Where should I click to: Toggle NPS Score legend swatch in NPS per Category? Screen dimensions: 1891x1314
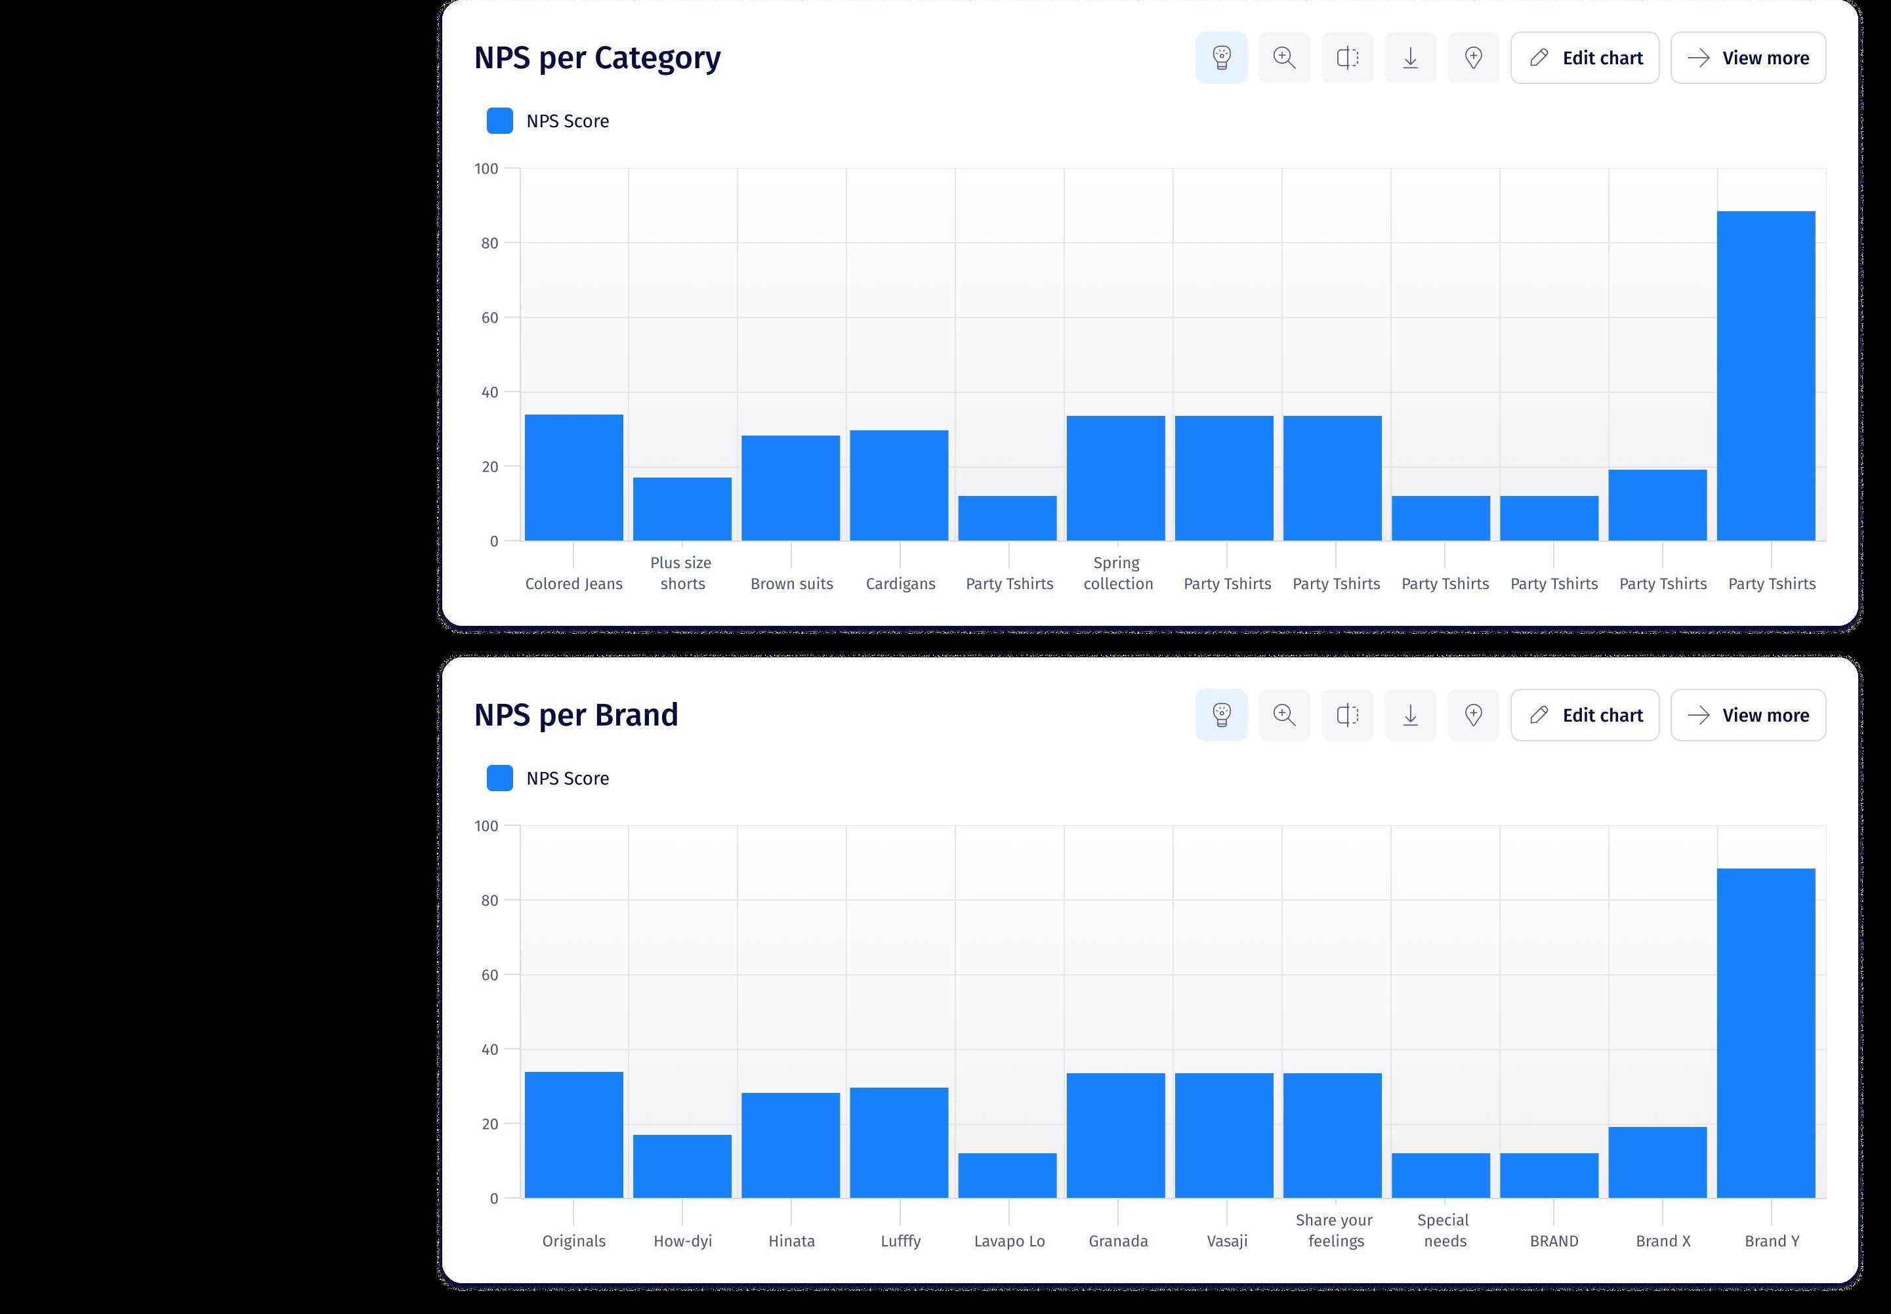coord(500,121)
